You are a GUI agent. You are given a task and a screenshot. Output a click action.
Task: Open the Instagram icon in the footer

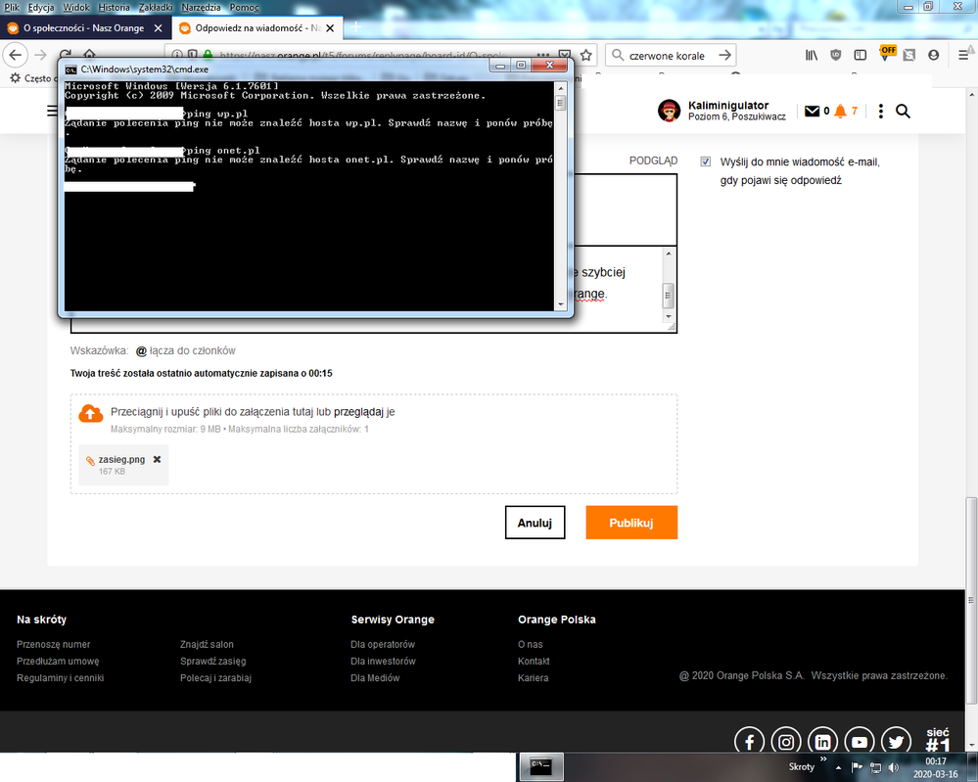(x=786, y=742)
